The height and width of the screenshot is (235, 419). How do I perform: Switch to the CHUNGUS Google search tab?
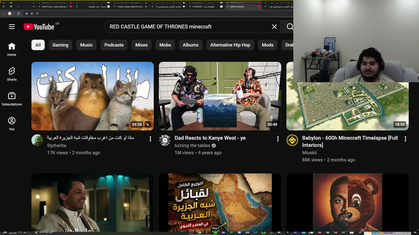[205, 7]
